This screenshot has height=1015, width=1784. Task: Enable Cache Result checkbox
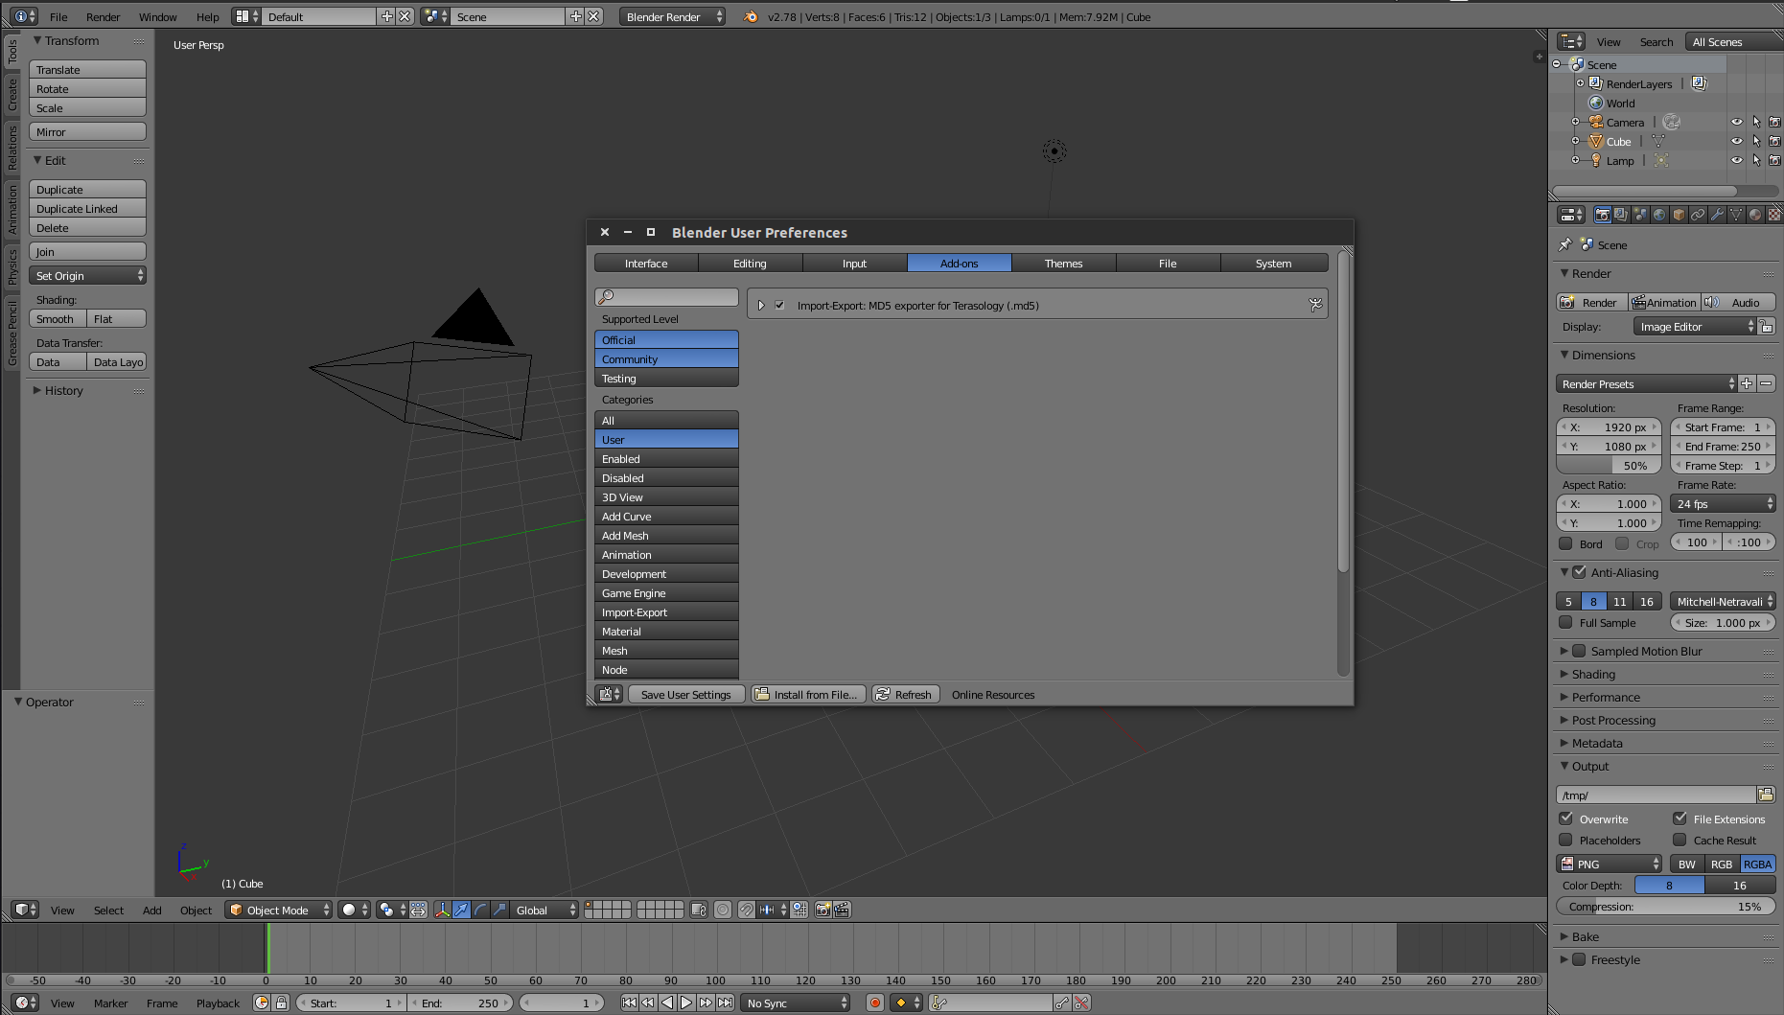pos(1680,840)
